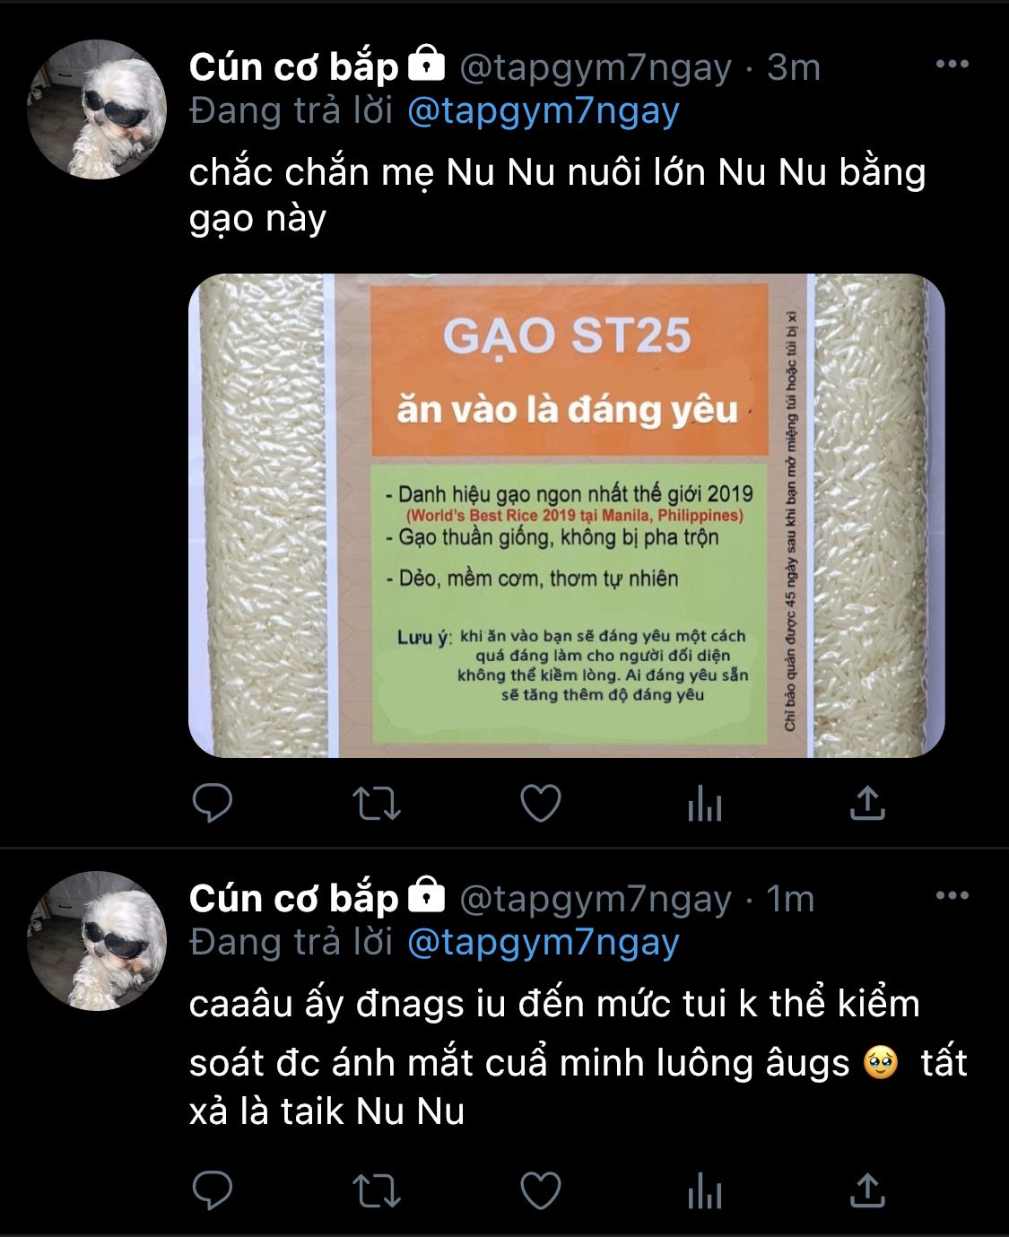
Task: Share the first tweet with rice image
Action: 867,803
